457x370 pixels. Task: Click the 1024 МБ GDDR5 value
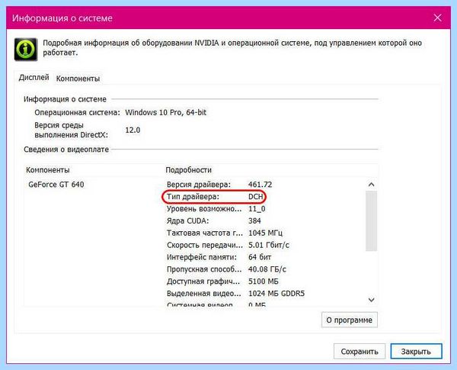pyautogui.click(x=276, y=294)
